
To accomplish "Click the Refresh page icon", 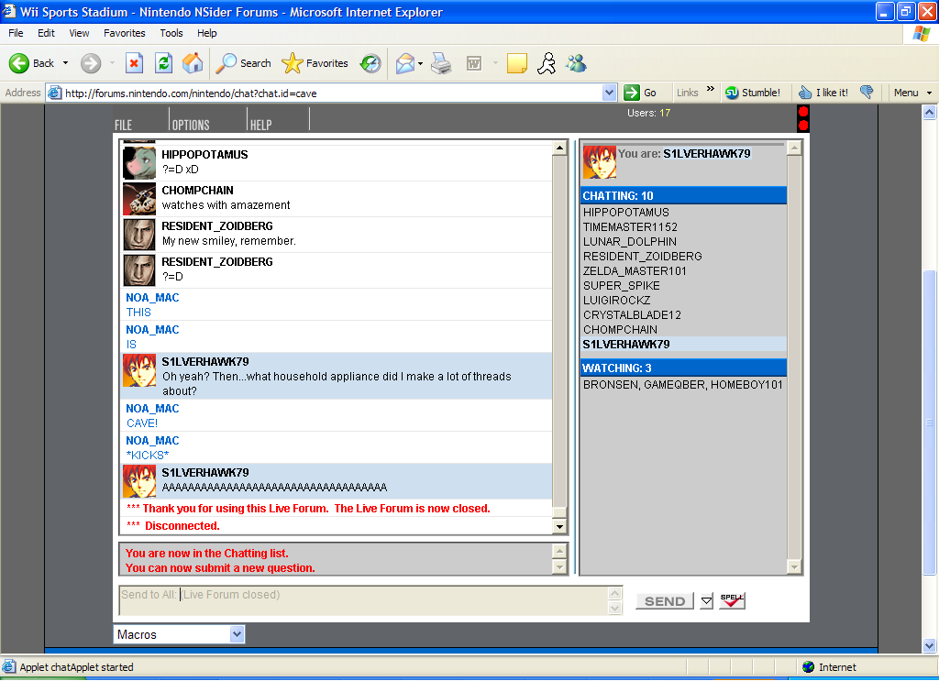I will pos(163,63).
